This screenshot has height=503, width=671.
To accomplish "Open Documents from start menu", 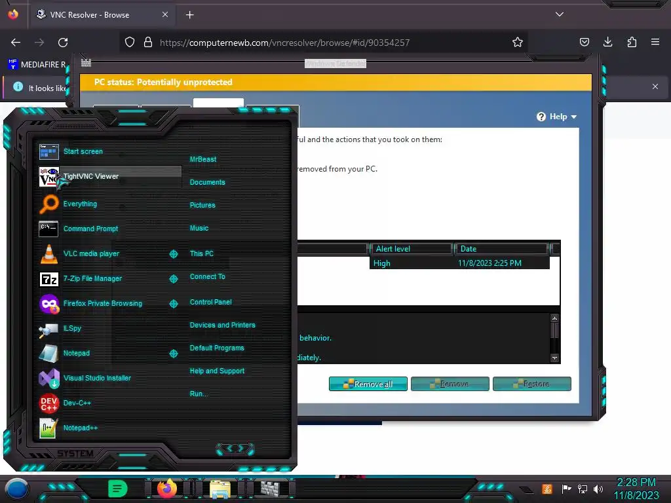I will click(207, 182).
